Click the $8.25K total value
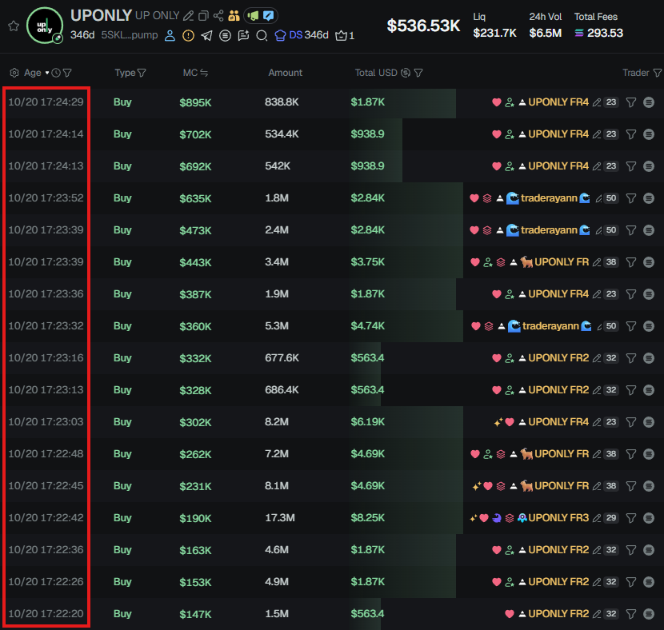Screen dimensions: 664x630 [x=367, y=518]
